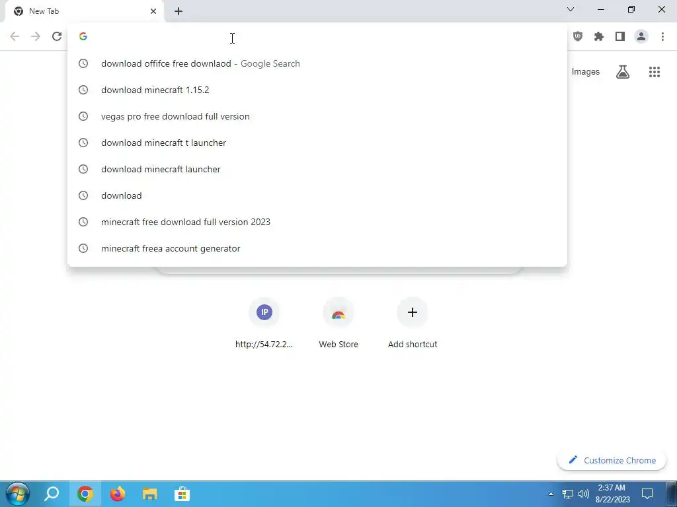This screenshot has width=677, height=507.
Task: Reload the page with refresh icon
Action: 57,37
